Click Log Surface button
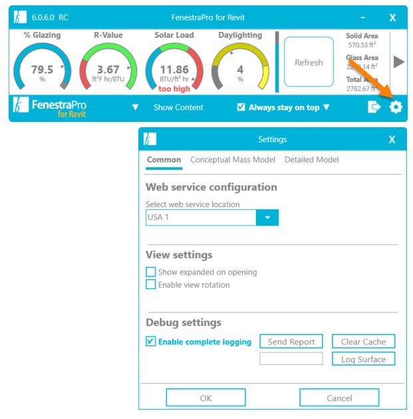This screenshot has width=413, height=419. pos(363,359)
